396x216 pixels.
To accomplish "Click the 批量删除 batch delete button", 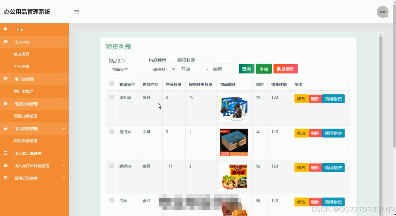I will 285,69.
